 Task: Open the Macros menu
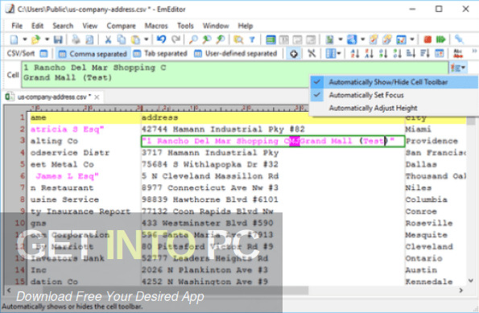pos(156,26)
